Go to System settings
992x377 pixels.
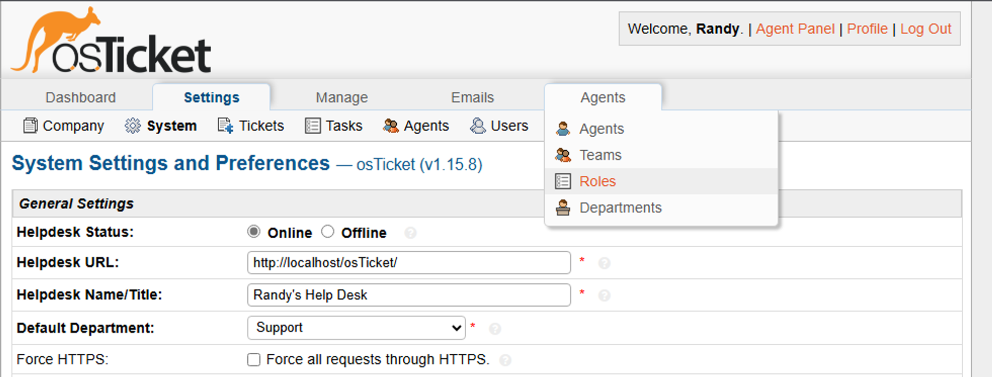point(161,126)
